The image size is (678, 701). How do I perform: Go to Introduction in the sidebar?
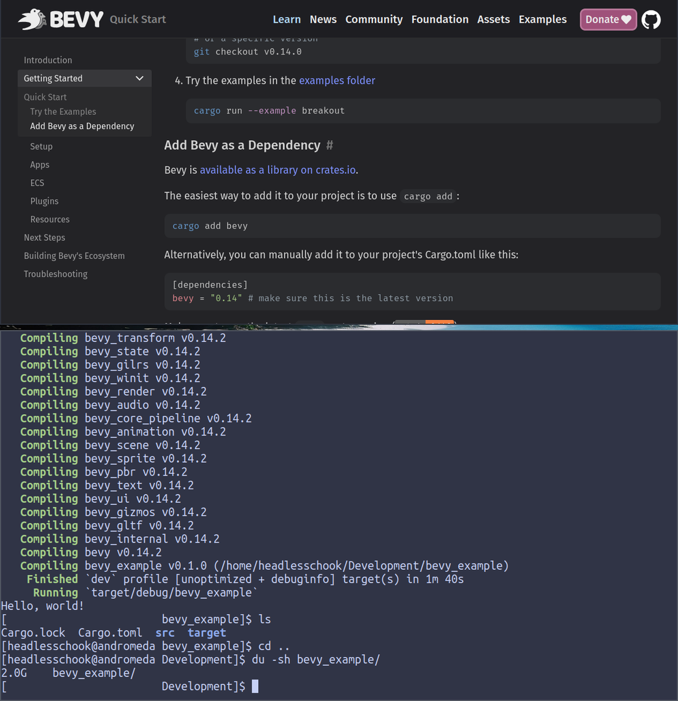click(48, 60)
